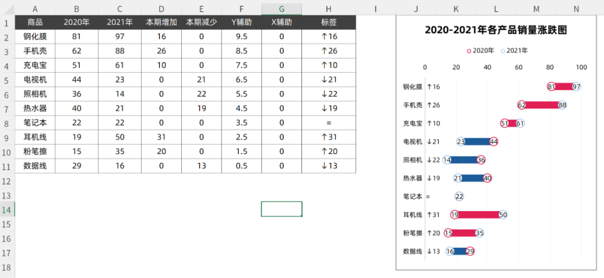604x278 pixels.
Task: Select column G header
Action: 281,8
